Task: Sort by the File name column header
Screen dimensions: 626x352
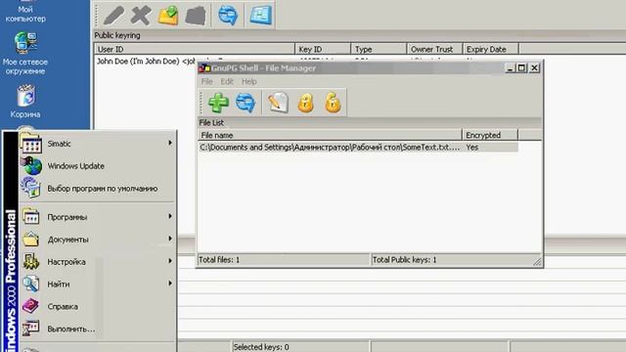Action: click(330, 135)
